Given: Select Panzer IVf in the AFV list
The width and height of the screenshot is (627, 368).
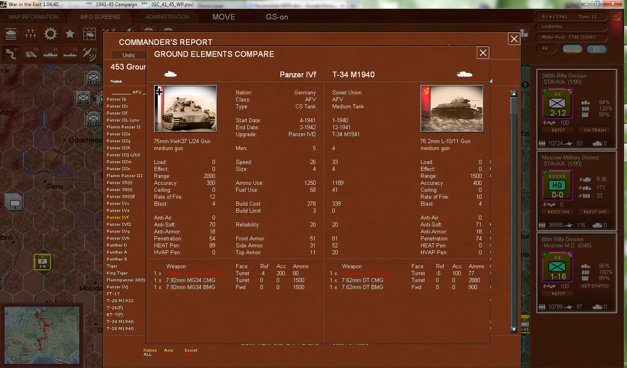Looking at the screenshot, I should coord(118,218).
